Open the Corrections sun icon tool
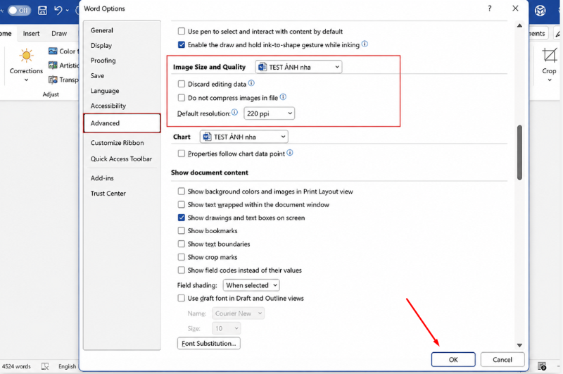Screen dimensions: 563x374 pos(26,56)
